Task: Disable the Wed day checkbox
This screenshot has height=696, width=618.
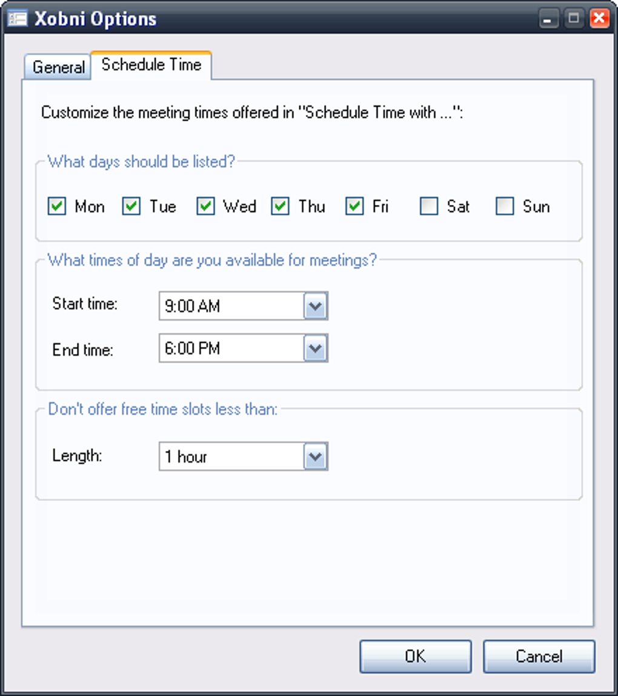Action: [206, 206]
